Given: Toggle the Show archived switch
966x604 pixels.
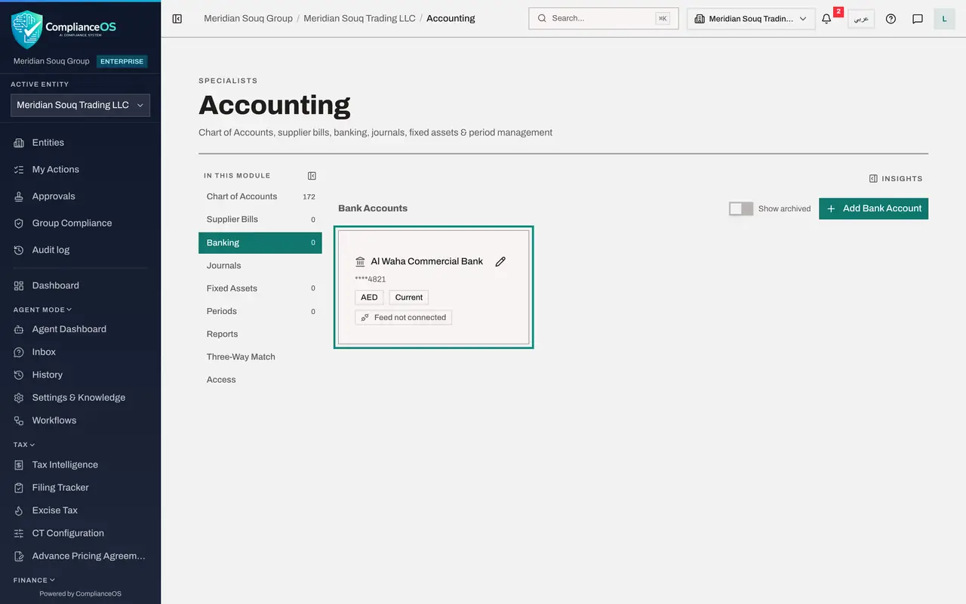Looking at the screenshot, I should point(741,208).
